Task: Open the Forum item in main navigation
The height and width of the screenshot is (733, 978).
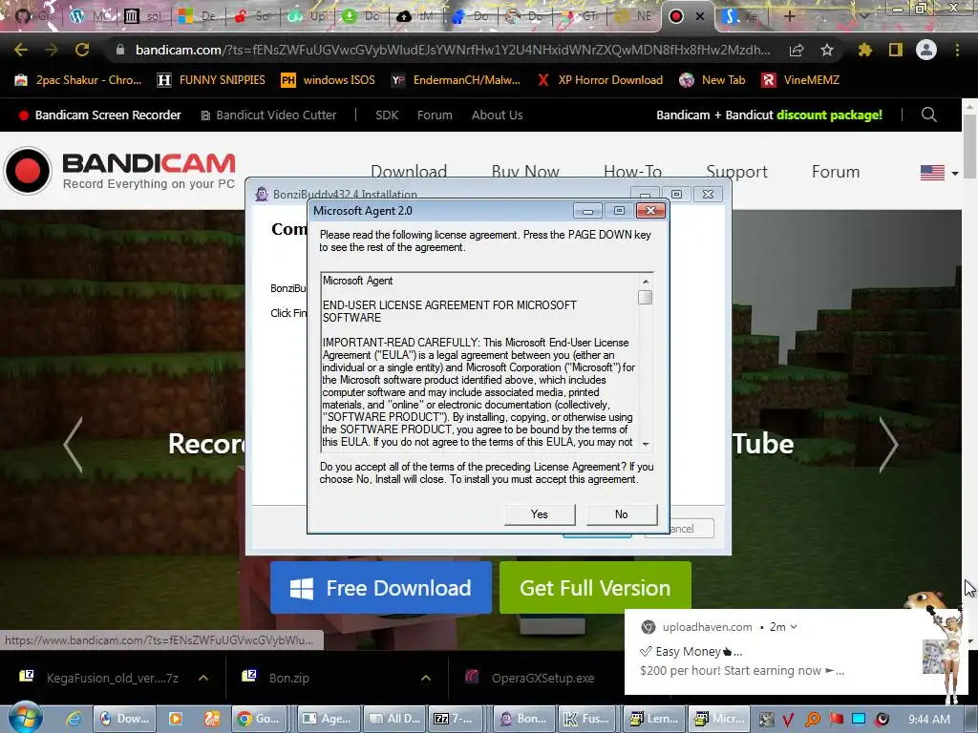Action: click(x=836, y=172)
